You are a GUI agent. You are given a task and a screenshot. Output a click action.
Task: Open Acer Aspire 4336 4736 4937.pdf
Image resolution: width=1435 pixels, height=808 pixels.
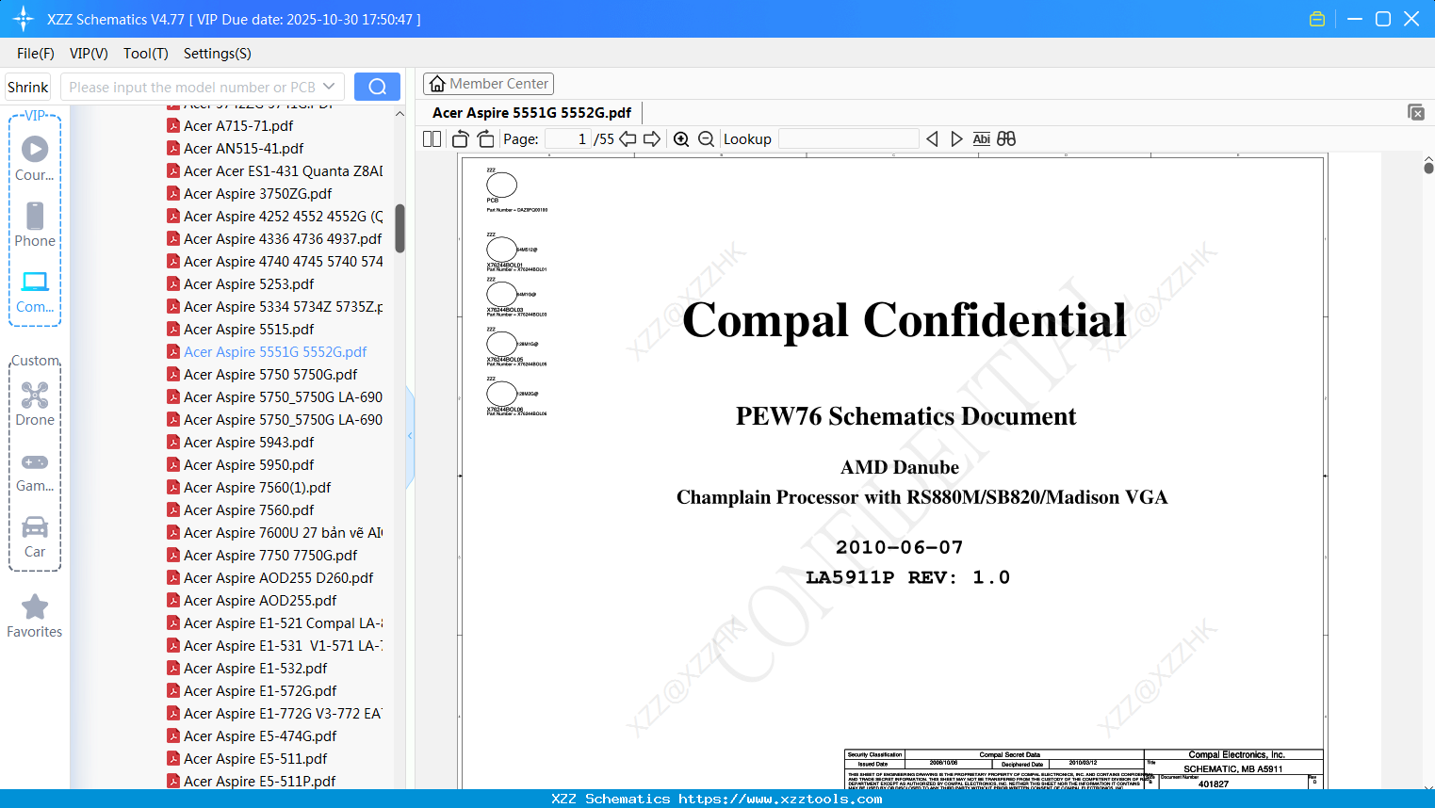pyautogui.click(x=274, y=238)
